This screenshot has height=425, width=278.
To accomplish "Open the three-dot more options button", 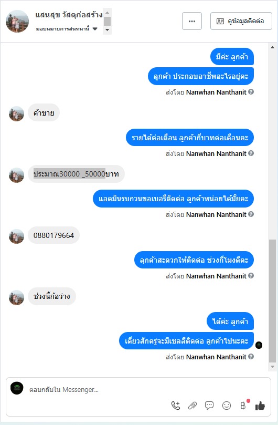I will 192,21.
